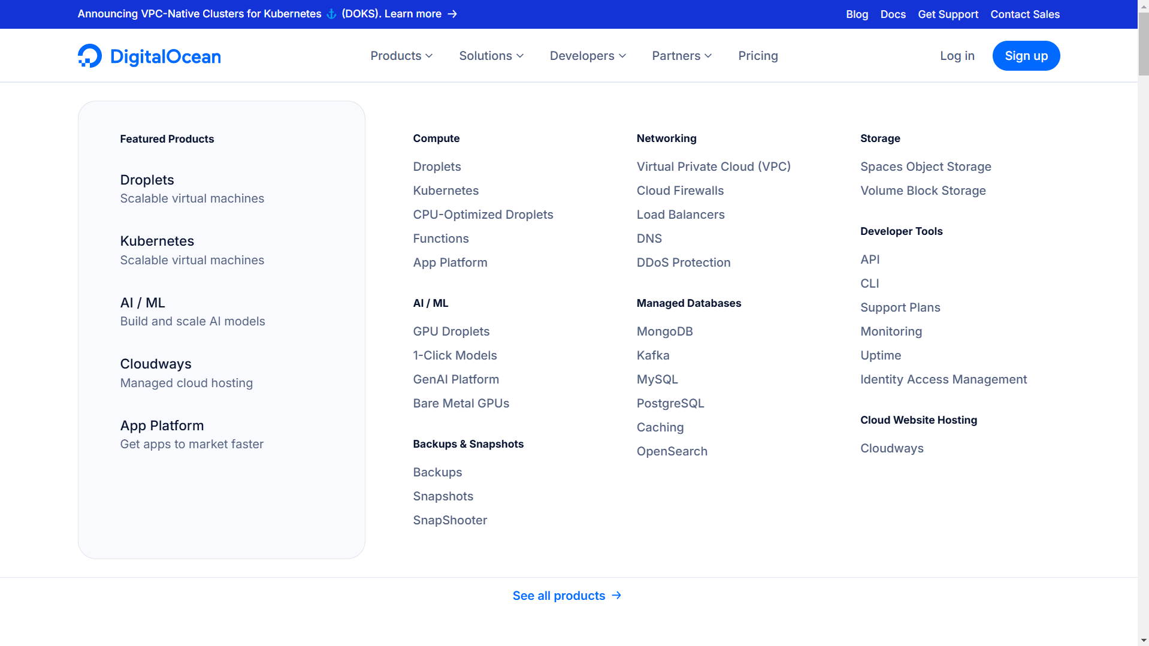The width and height of the screenshot is (1149, 646).
Task: Open Bare Metal GPUs
Action: [x=461, y=403]
